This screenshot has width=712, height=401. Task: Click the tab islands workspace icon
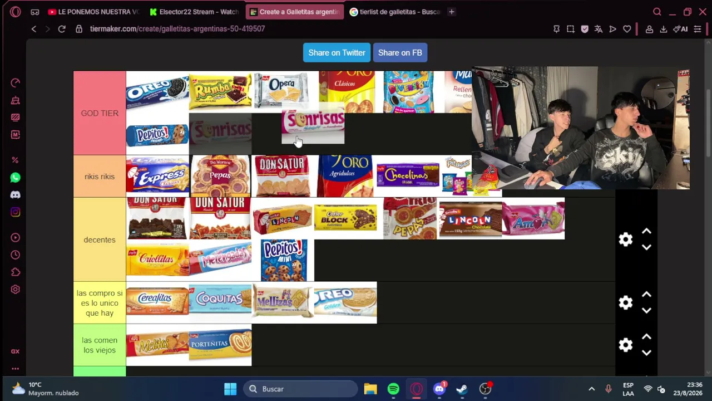coord(34,12)
